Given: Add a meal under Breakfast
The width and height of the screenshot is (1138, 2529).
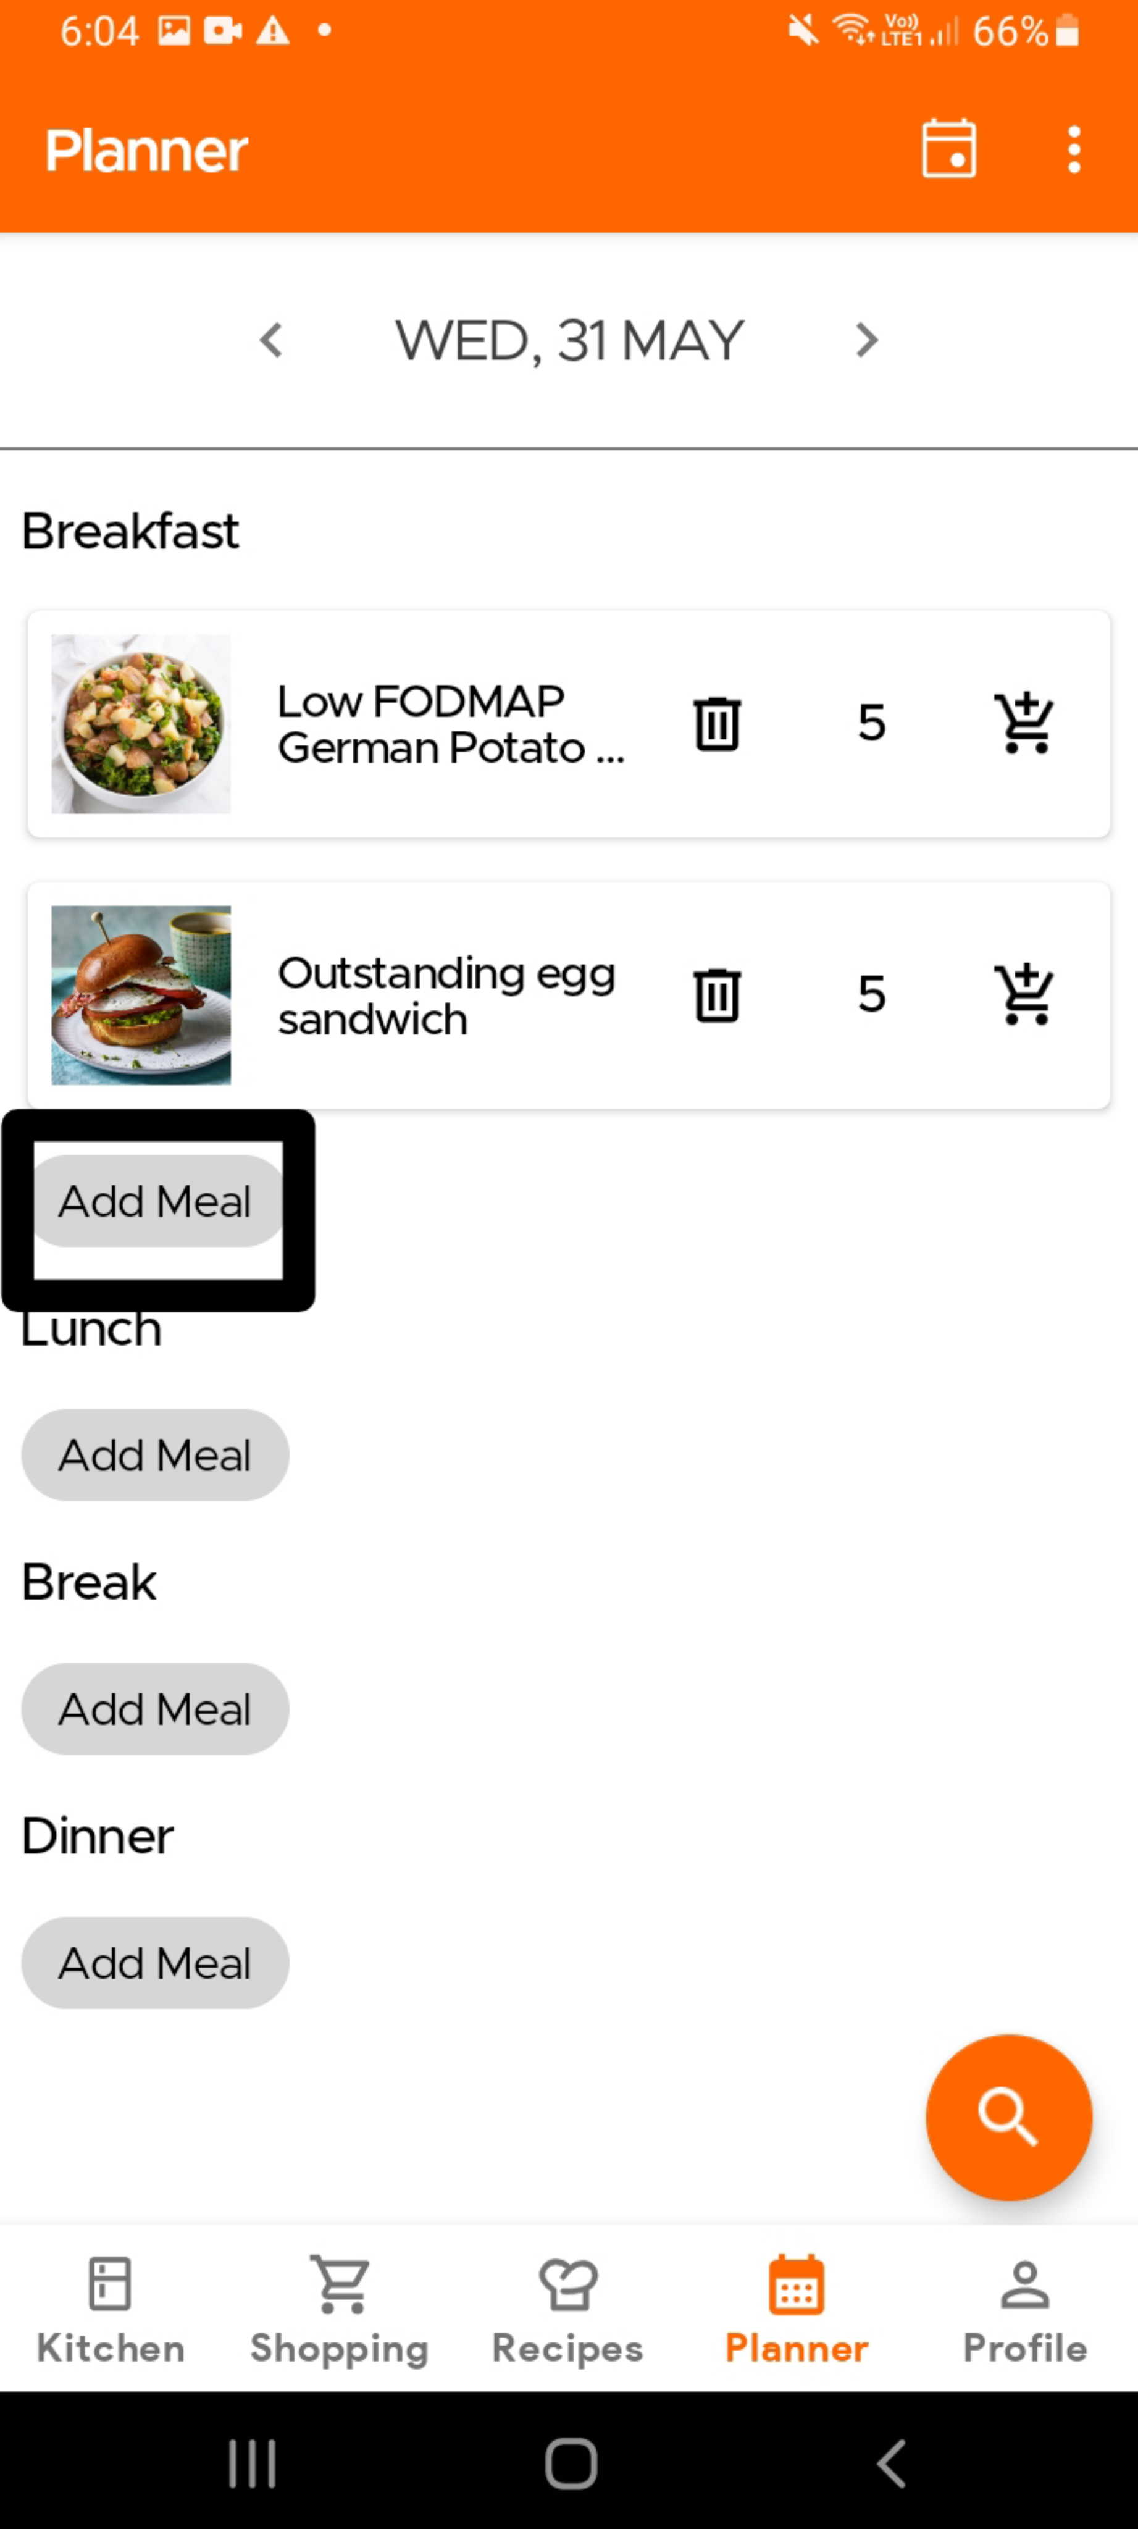Looking at the screenshot, I should pyautogui.click(x=155, y=1202).
